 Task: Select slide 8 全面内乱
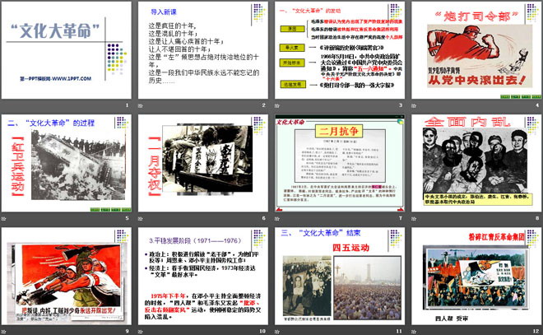(476, 163)
